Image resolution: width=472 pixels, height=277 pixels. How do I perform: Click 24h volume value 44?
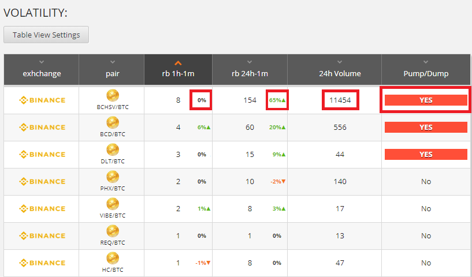click(340, 154)
